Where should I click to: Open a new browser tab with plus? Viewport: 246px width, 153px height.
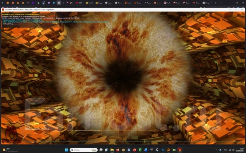pyautogui.click(x=215, y=3)
